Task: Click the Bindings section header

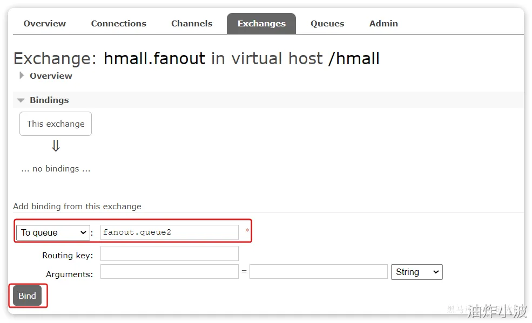Action: [49, 100]
